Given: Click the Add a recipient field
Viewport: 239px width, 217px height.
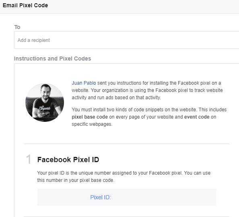Looking at the screenshot, I should pyautogui.click(x=126, y=40).
